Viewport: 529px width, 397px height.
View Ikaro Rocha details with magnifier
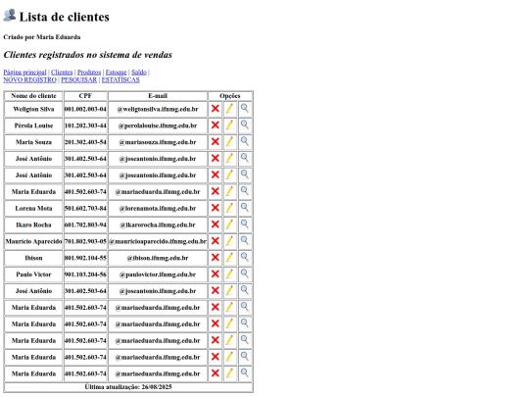[245, 224]
